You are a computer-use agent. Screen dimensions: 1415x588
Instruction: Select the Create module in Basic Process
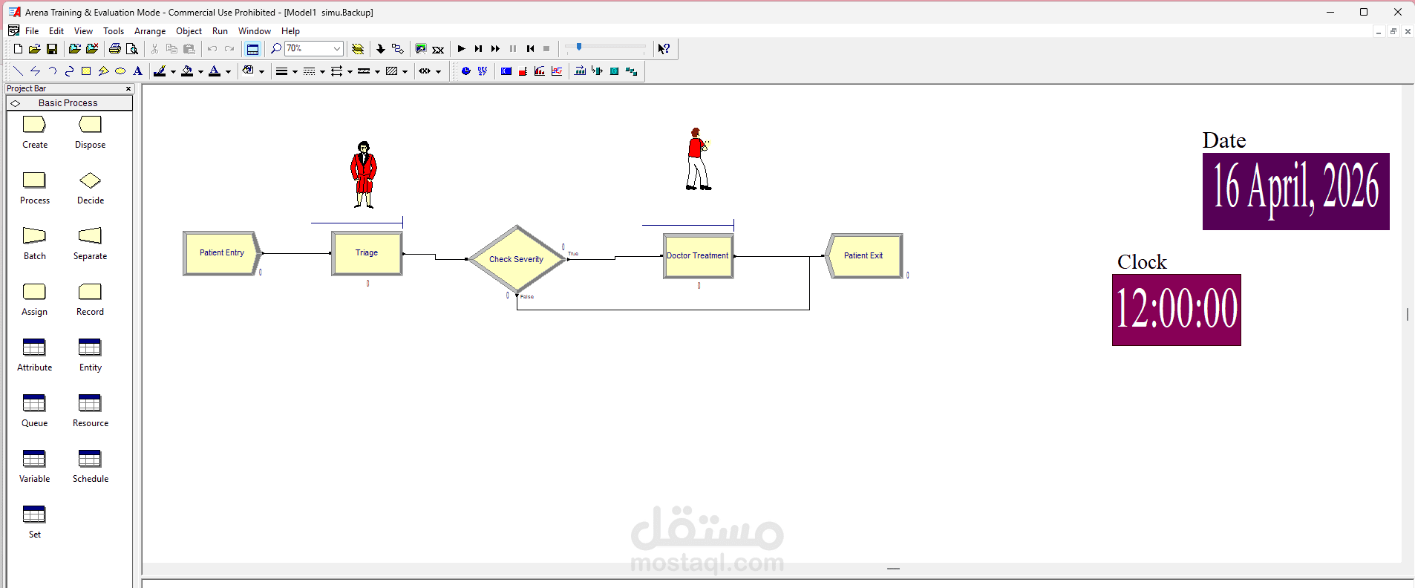click(35, 132)
